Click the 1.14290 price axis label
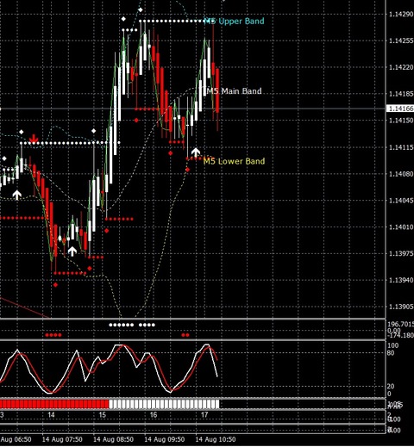The height and width of the screenshot is (447, 414). 401,14
